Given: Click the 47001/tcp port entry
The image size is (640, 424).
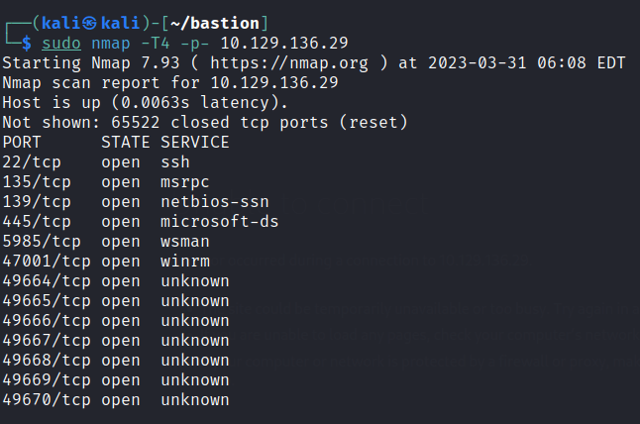Looking at the screenshot, I should pos(42,261).
